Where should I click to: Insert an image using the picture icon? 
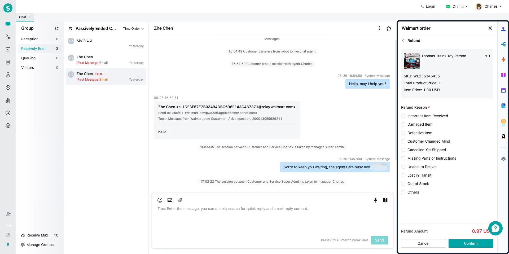170,200
